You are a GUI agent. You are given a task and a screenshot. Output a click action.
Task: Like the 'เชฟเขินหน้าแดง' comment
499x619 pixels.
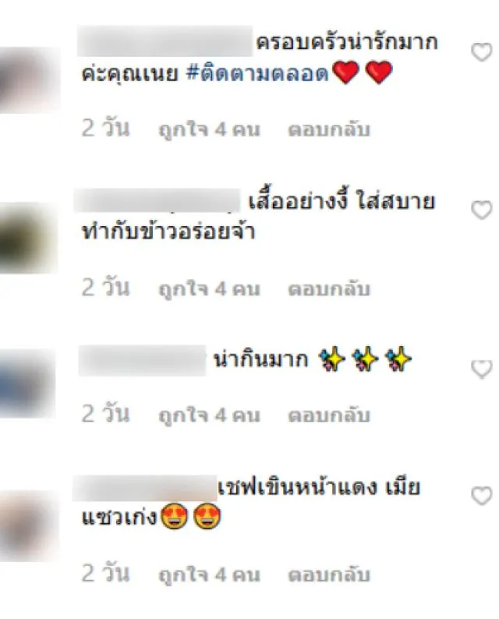[482, 496]
